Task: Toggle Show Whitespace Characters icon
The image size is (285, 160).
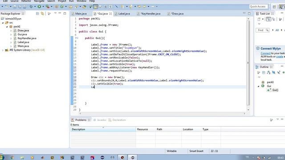Action: coord(110,7)
